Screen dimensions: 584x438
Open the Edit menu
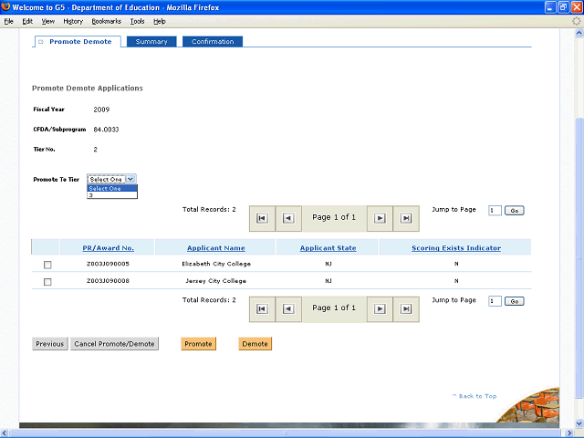click(x=27, y=21)
